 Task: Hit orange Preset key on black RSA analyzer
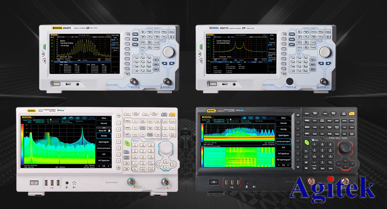(x=352, y=114)
